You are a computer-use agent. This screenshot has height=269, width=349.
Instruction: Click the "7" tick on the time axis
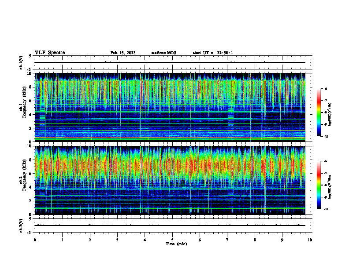pyautogui.click(x=227, y=240)
